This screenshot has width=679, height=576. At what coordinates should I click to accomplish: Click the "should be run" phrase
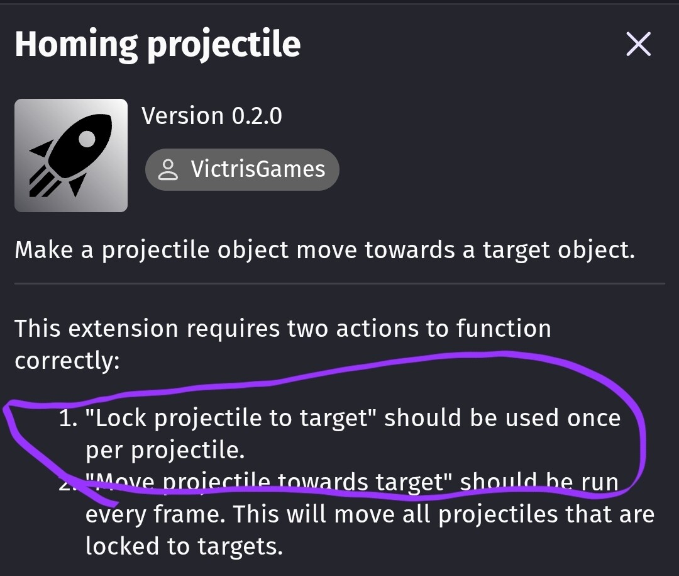point(539,482)
